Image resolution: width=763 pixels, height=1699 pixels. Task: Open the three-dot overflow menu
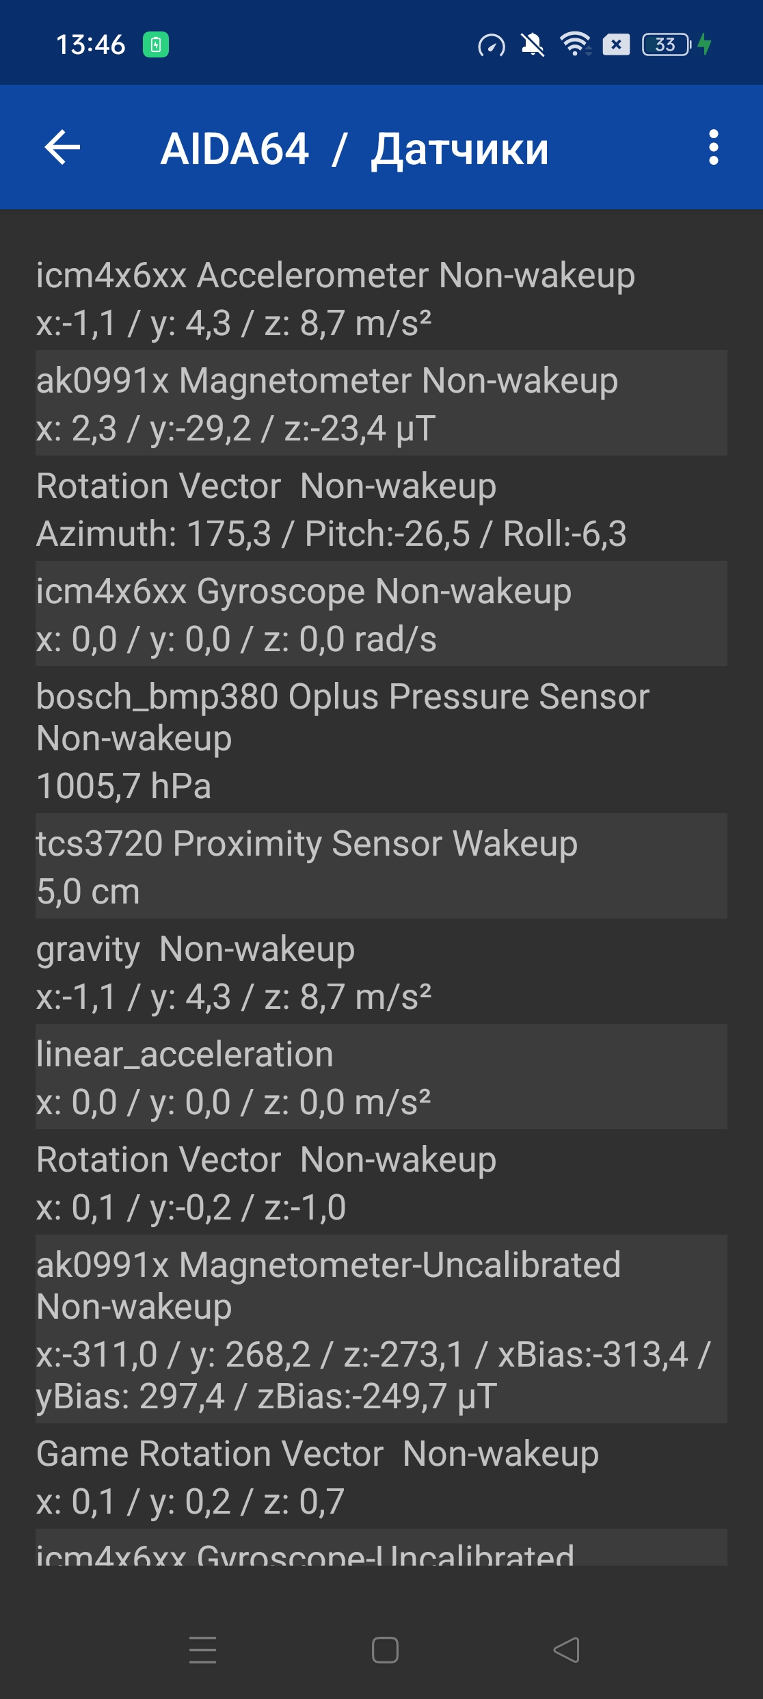point(713,148)
